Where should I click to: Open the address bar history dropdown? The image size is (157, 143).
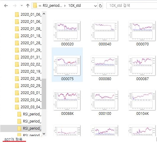pos(96,6)
